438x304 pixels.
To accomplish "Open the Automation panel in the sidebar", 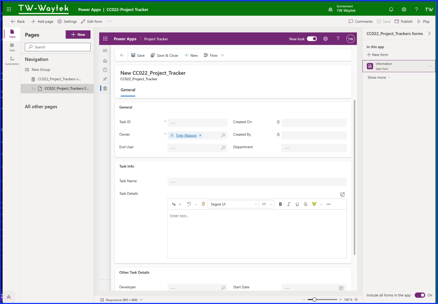I will tap(12, 60).
